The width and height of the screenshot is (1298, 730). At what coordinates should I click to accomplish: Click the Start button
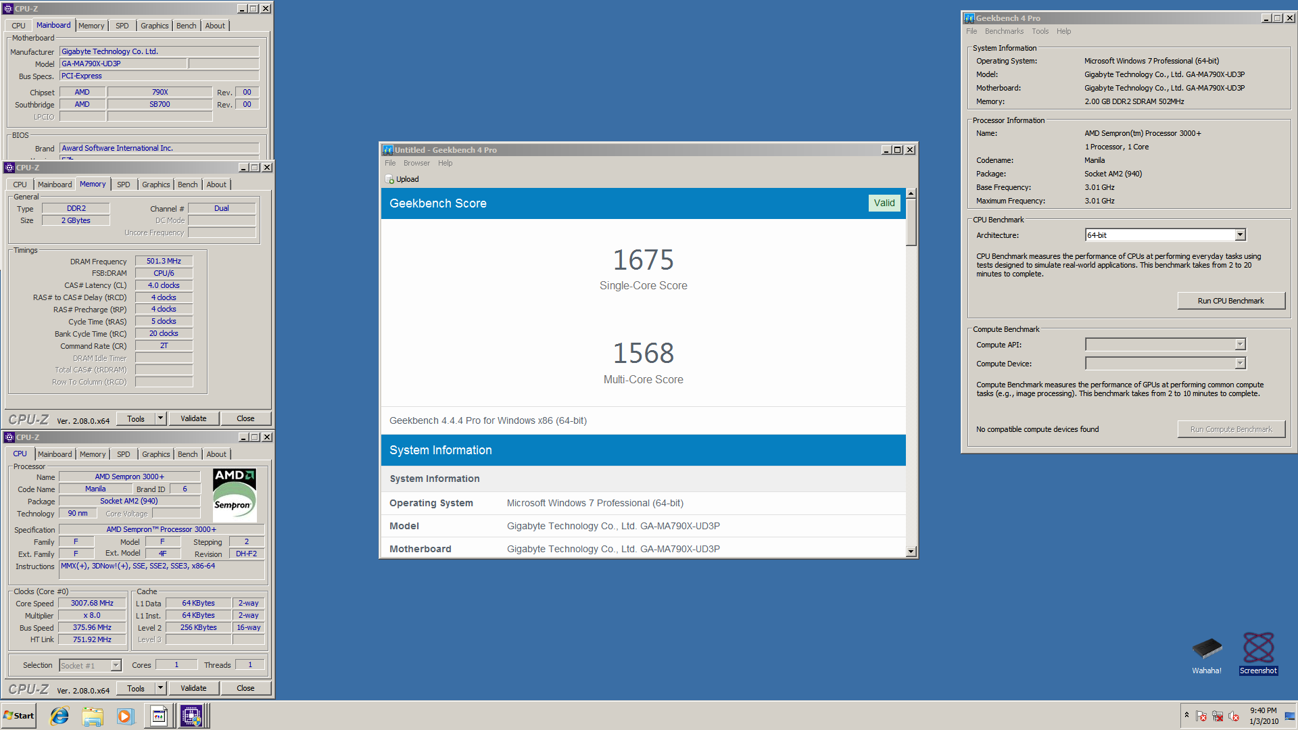(x=19, y=716)
